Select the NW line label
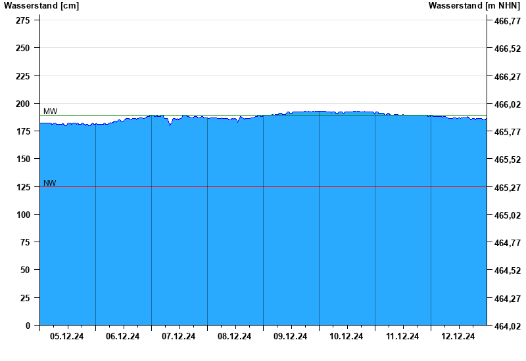Screen dimensions: 526x361 (x=50, y=183)
